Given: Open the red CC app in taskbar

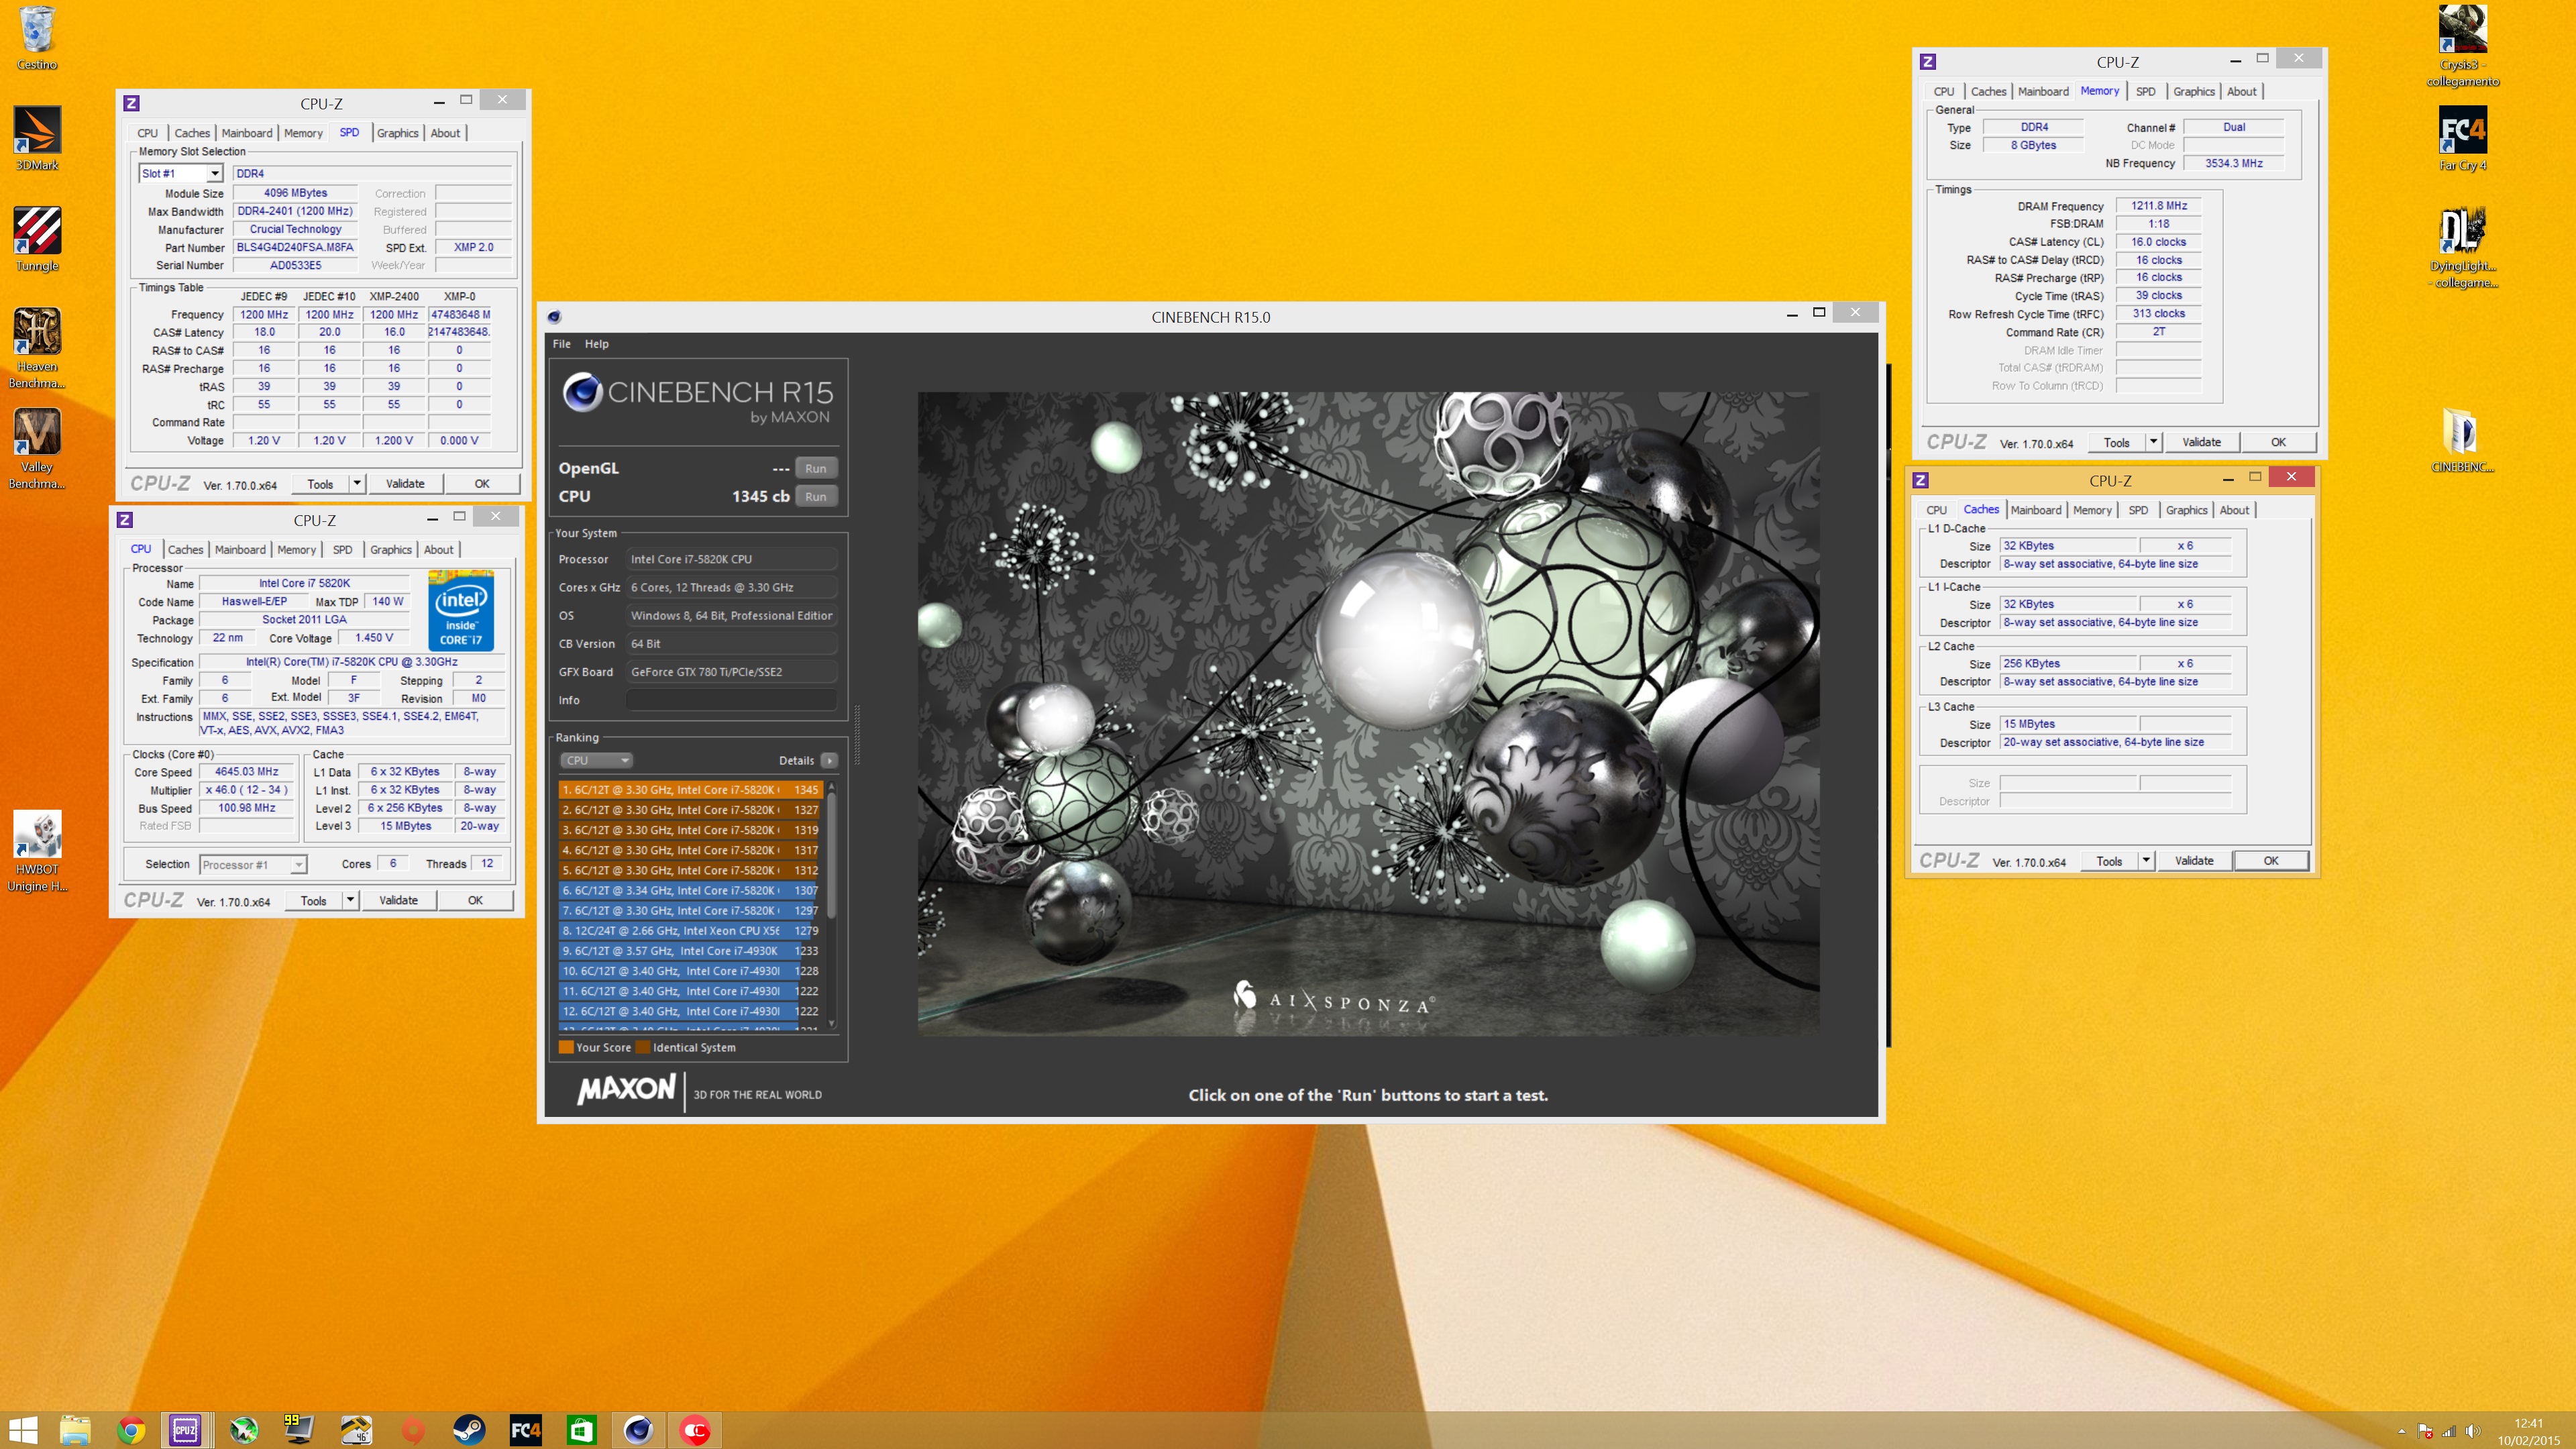Looking at the screenshot, I should tap(696, 1430).
